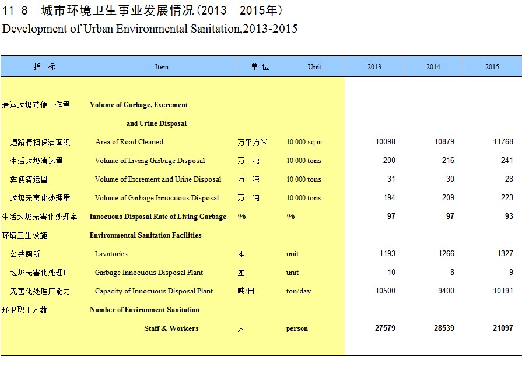Click the value 10879 for 2014
The image size is (522, 375).
coord(444,141)
